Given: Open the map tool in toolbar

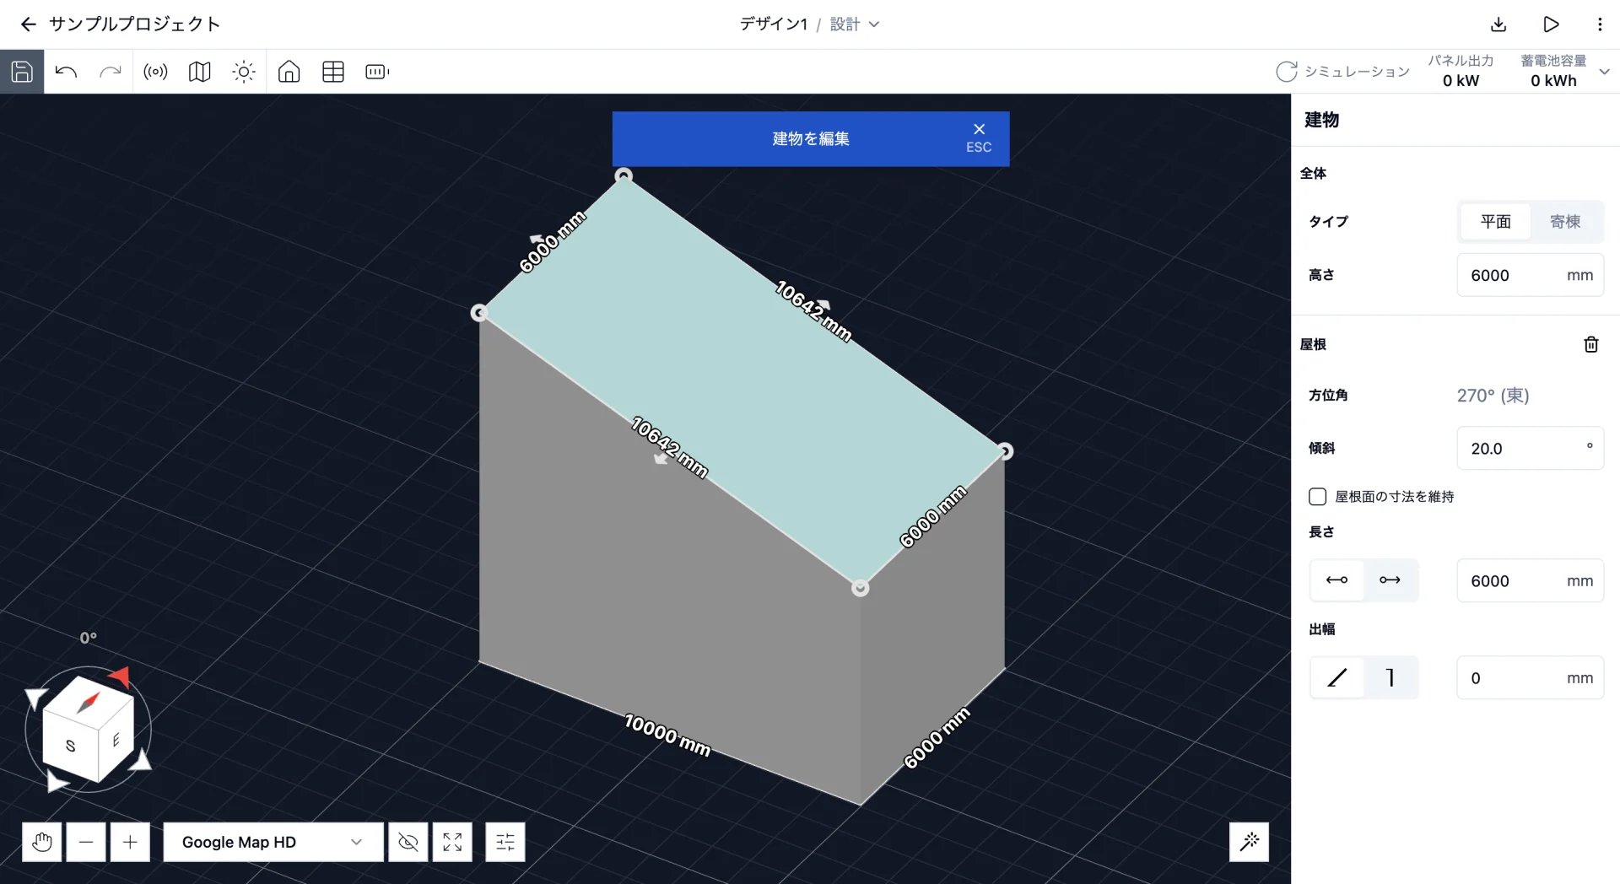Looking at the screenshot, I should coord(200,72).
